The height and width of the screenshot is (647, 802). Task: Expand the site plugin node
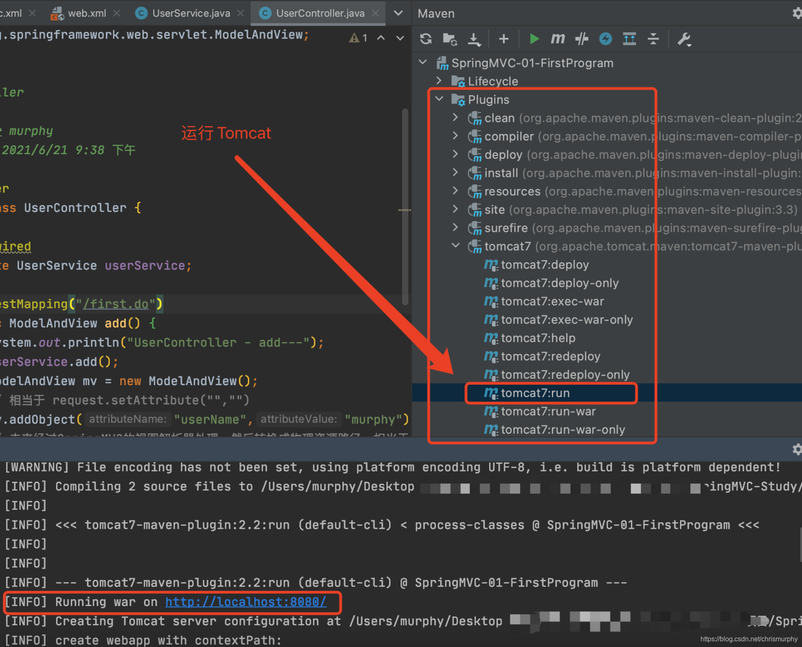[x=456, y=209]
